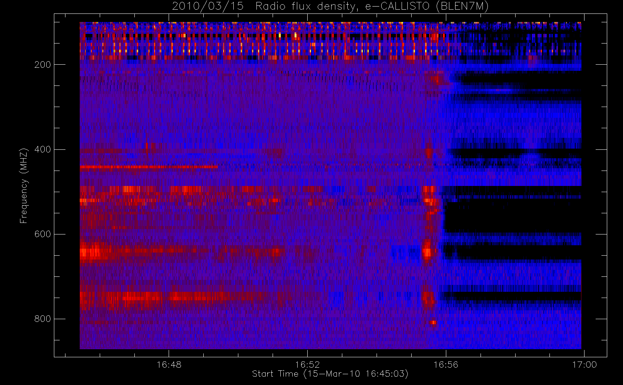Click the 200 frequency tick label
Image resolution: width=623 pixels, height=385 pixels.
click(x=42, y=65)
